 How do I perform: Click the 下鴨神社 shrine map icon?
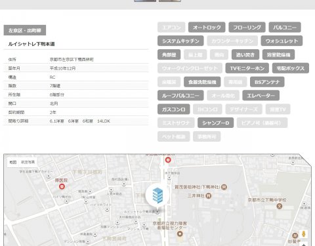224,187
